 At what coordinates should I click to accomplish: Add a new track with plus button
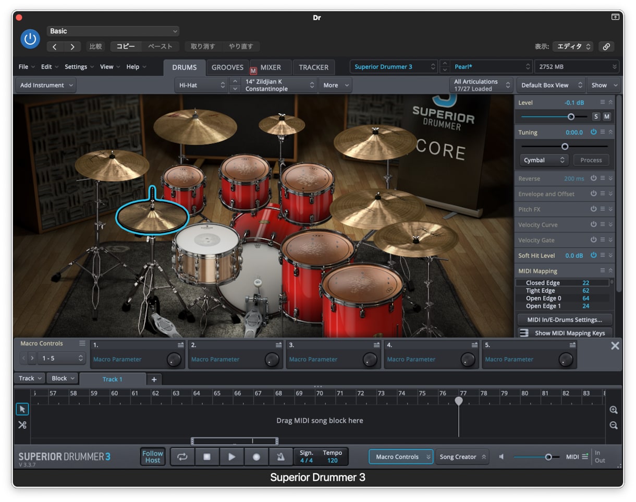(x=154, y=379)
